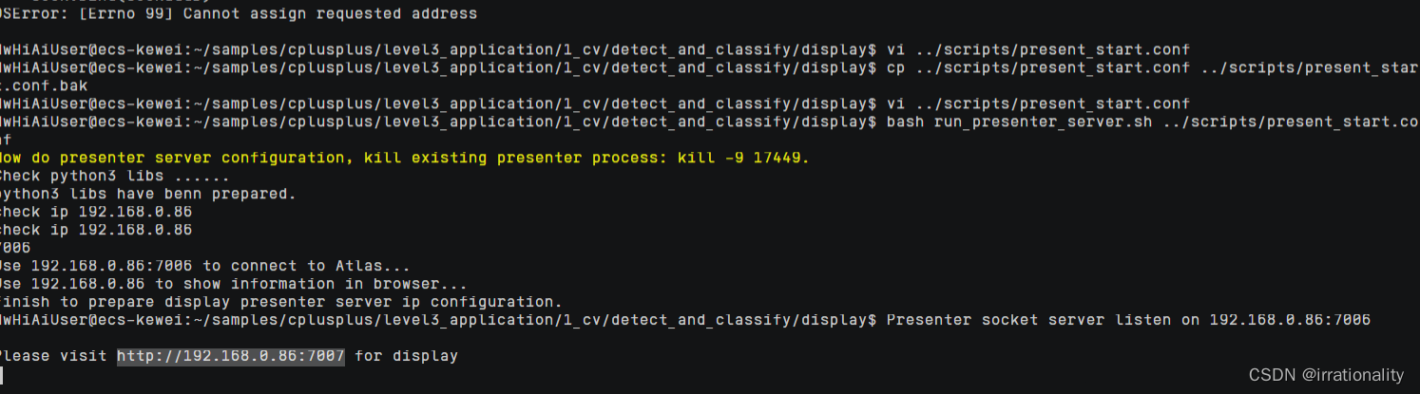The width and height of the screenshot is (1420, 394).
Task: Click the Finish to prepare display line
Action: coord(280,302)
